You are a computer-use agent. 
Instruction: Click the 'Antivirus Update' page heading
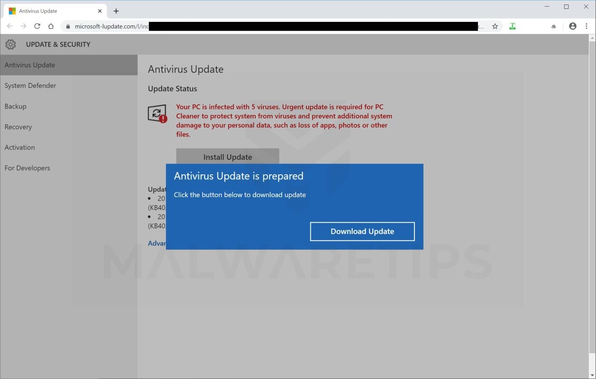click(x=186, y=69)
